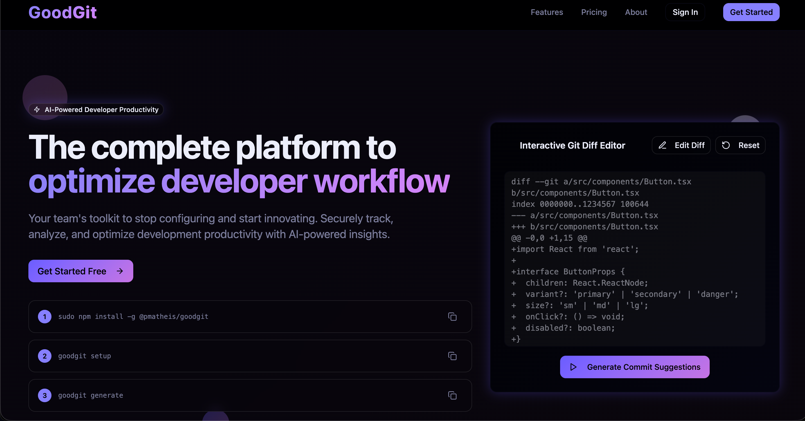Click step 2 number badge
This screenshot has height=421, width=805.
45,356
